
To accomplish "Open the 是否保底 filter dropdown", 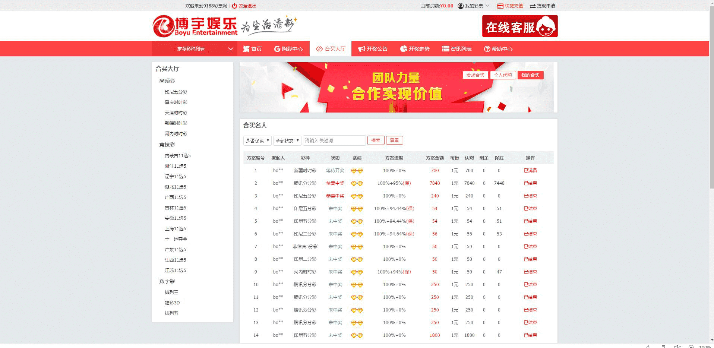I will tap(257, 140).
